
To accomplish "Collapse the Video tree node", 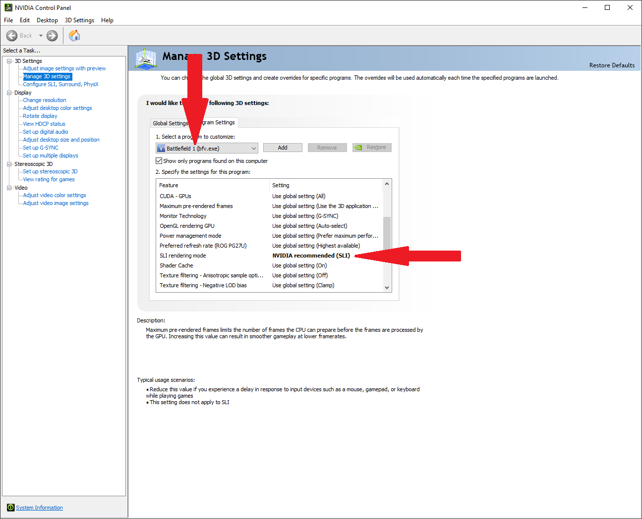I will [9, 188].
